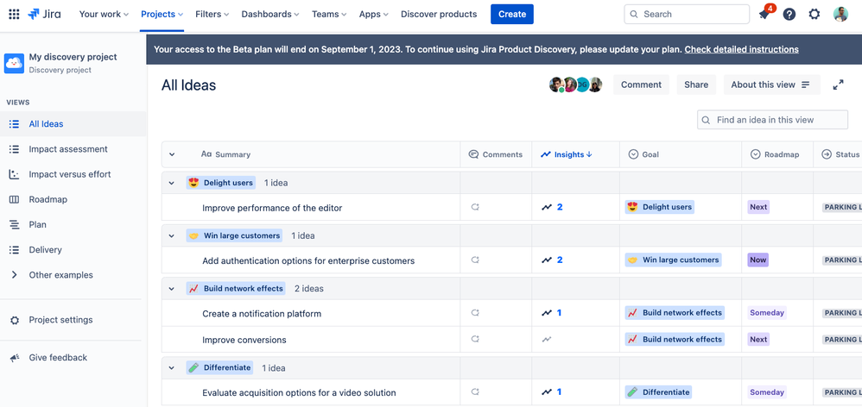Image resolution: width=862 pixels, height=407 pixels.
Task: Click the Jira logo
Action: pos(45,15)
